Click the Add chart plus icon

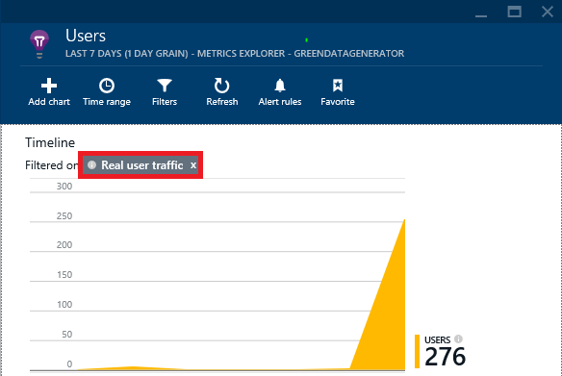tap(49, 86)
